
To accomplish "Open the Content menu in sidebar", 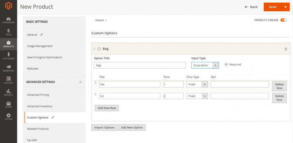I will point(8,80).
